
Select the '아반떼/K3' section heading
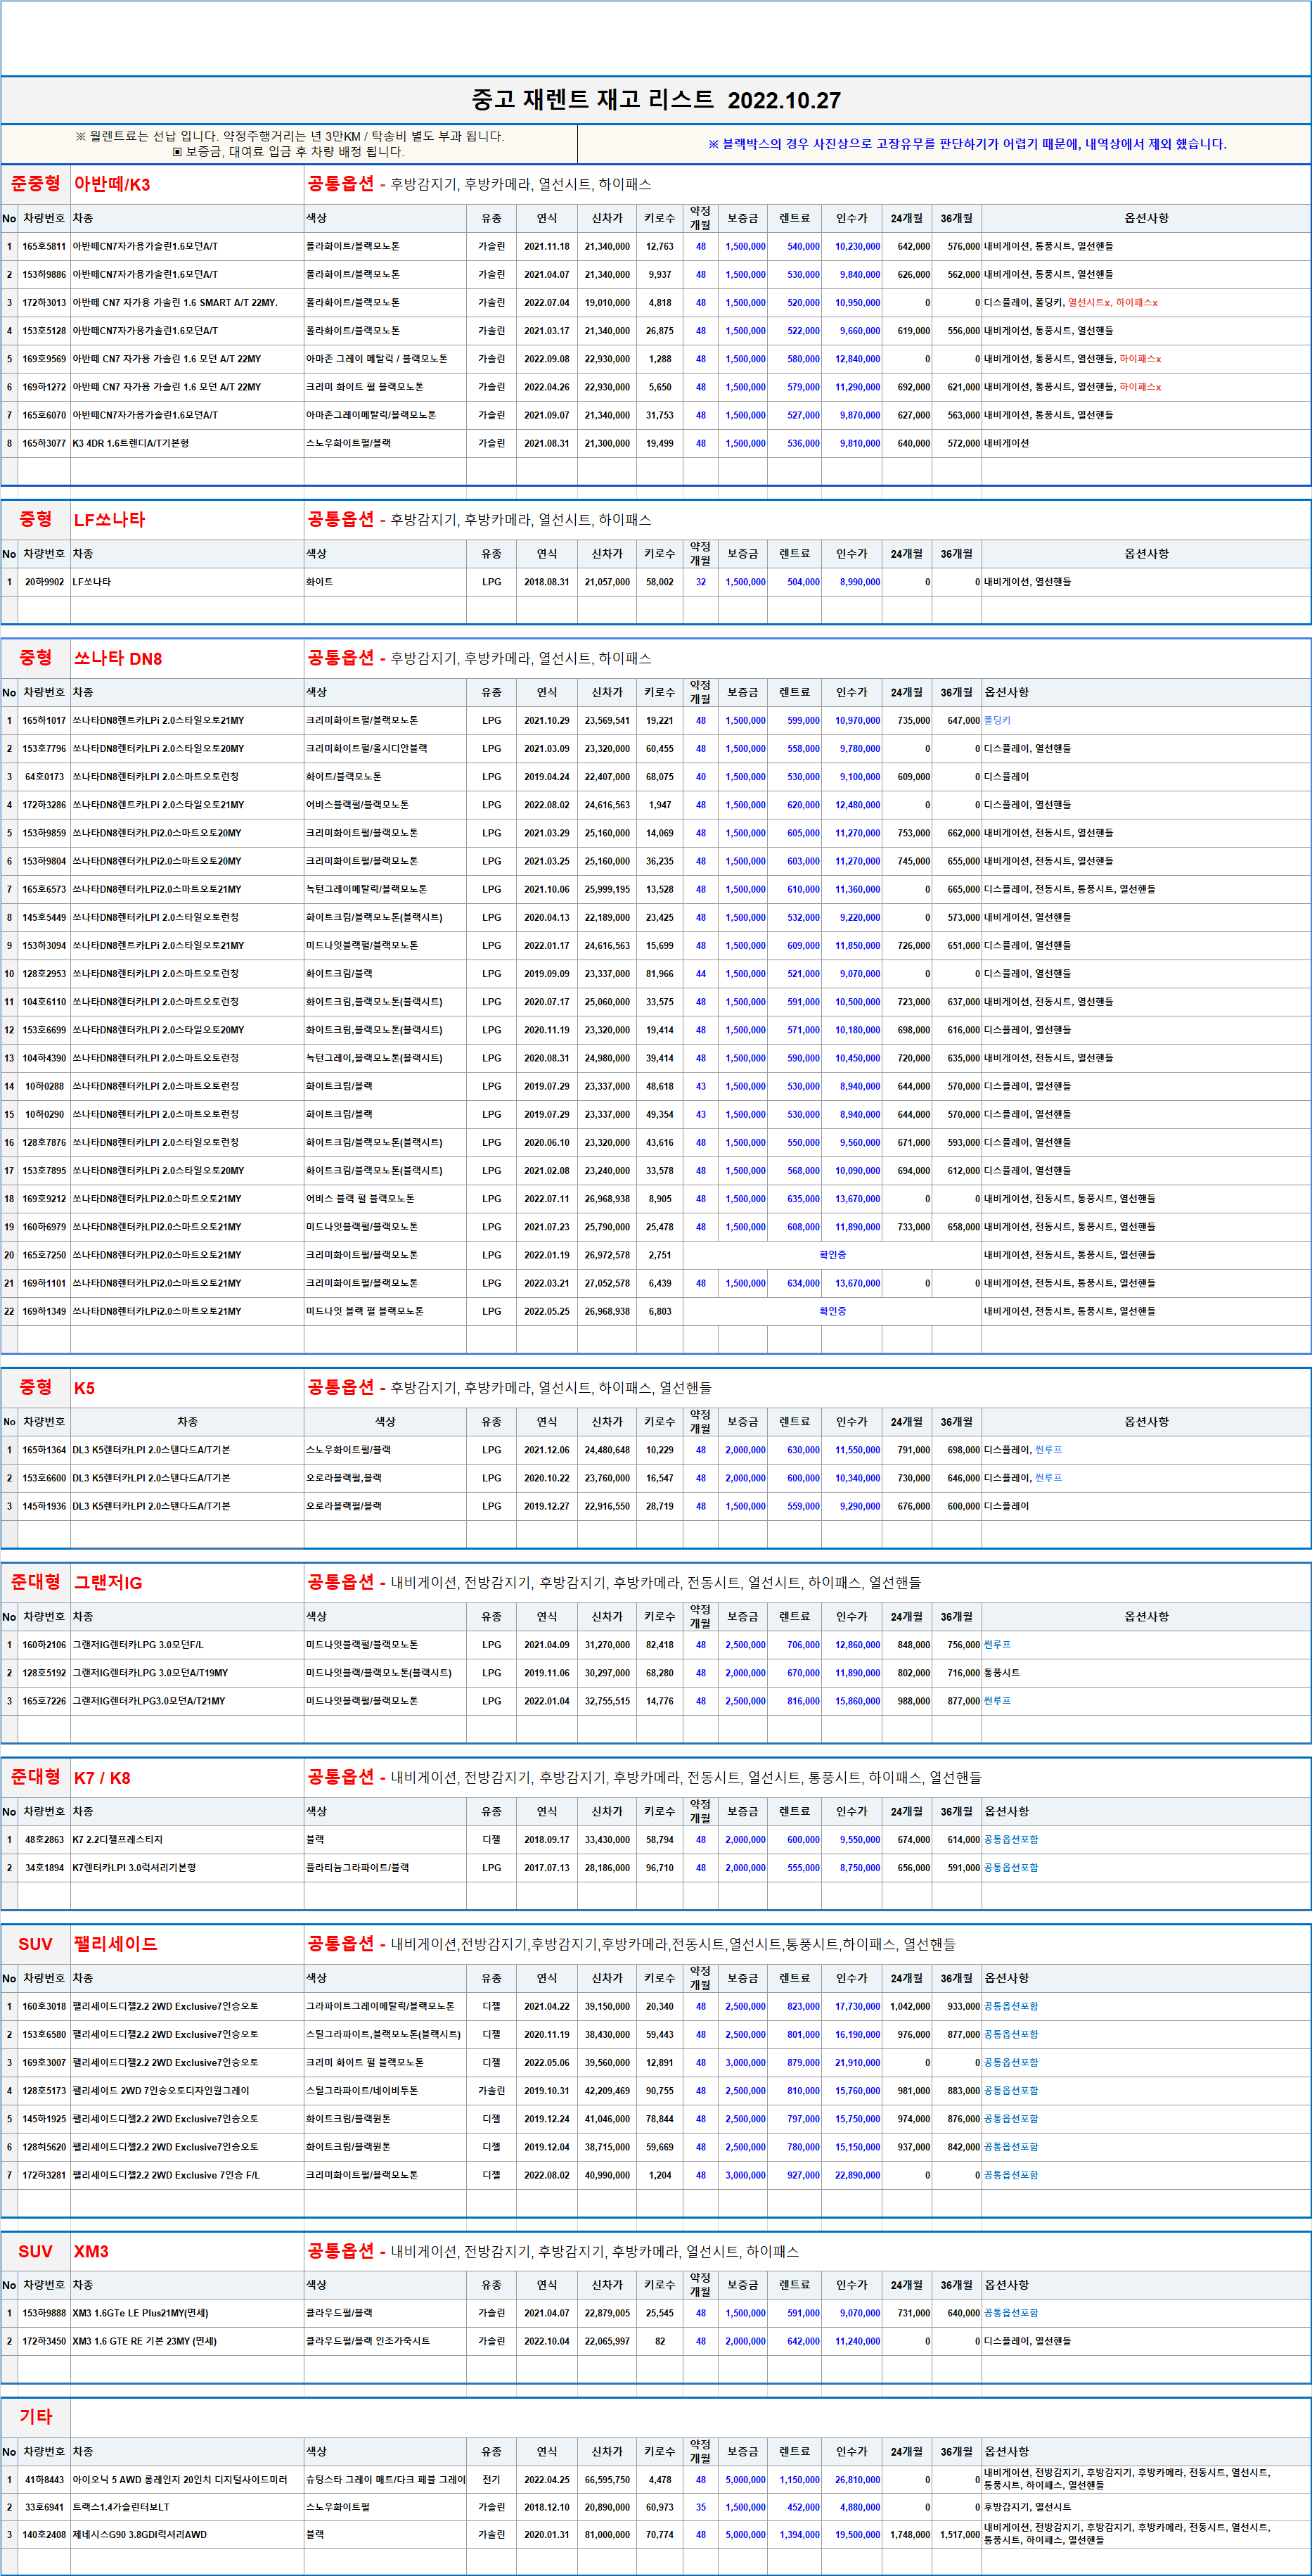click(x=112, y=184)
